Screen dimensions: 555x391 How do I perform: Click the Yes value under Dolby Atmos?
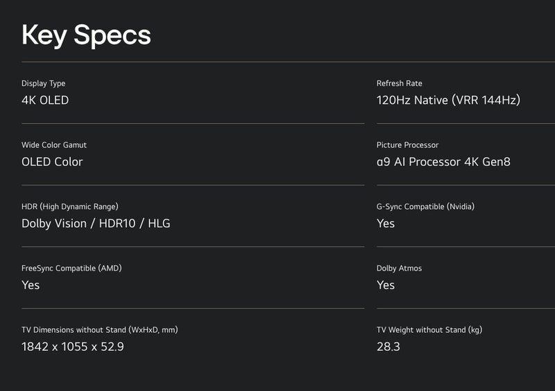(x=386, y=285)
